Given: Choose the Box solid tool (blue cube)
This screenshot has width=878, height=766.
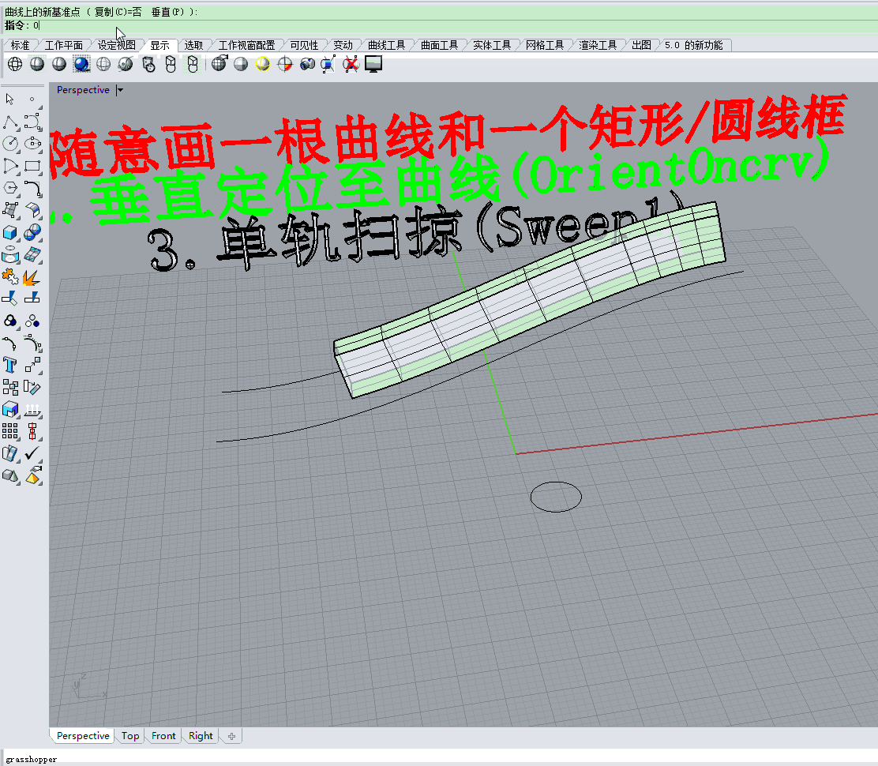Looking at the screenshot, I should [10, 232].
